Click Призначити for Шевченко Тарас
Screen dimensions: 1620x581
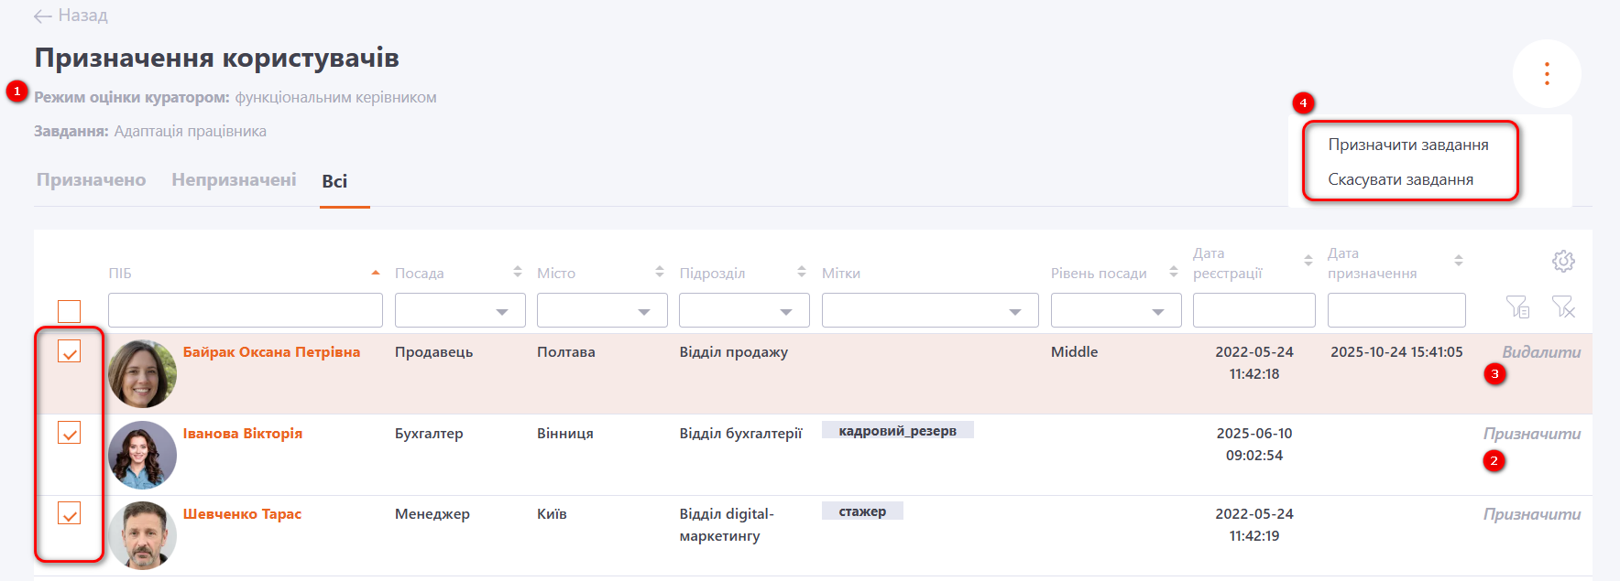(x=1532, y=514)
